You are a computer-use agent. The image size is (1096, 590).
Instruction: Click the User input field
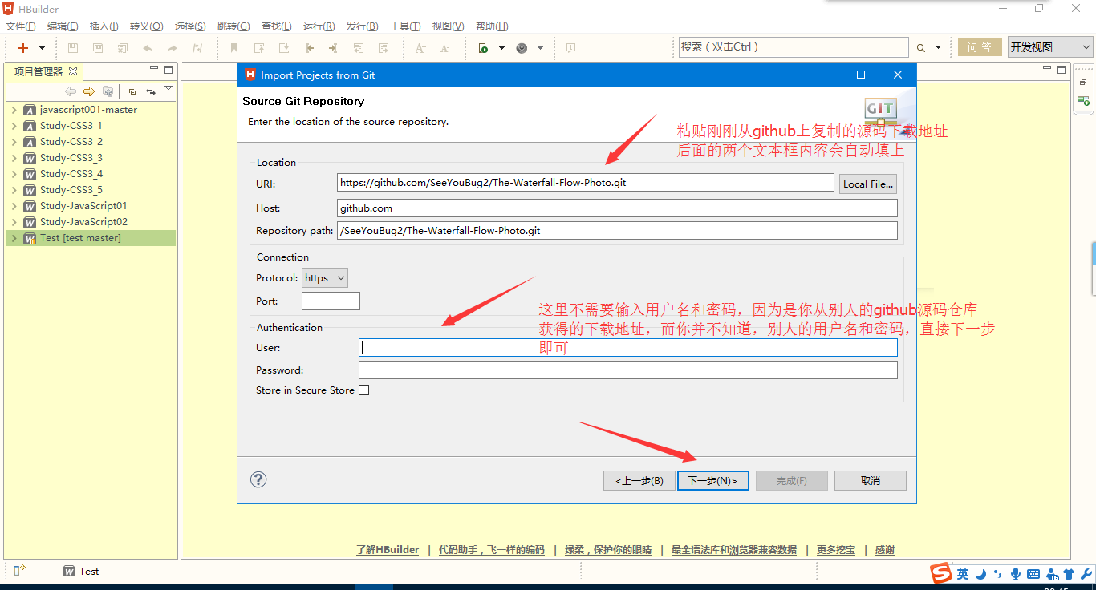[x=627, y=348]
